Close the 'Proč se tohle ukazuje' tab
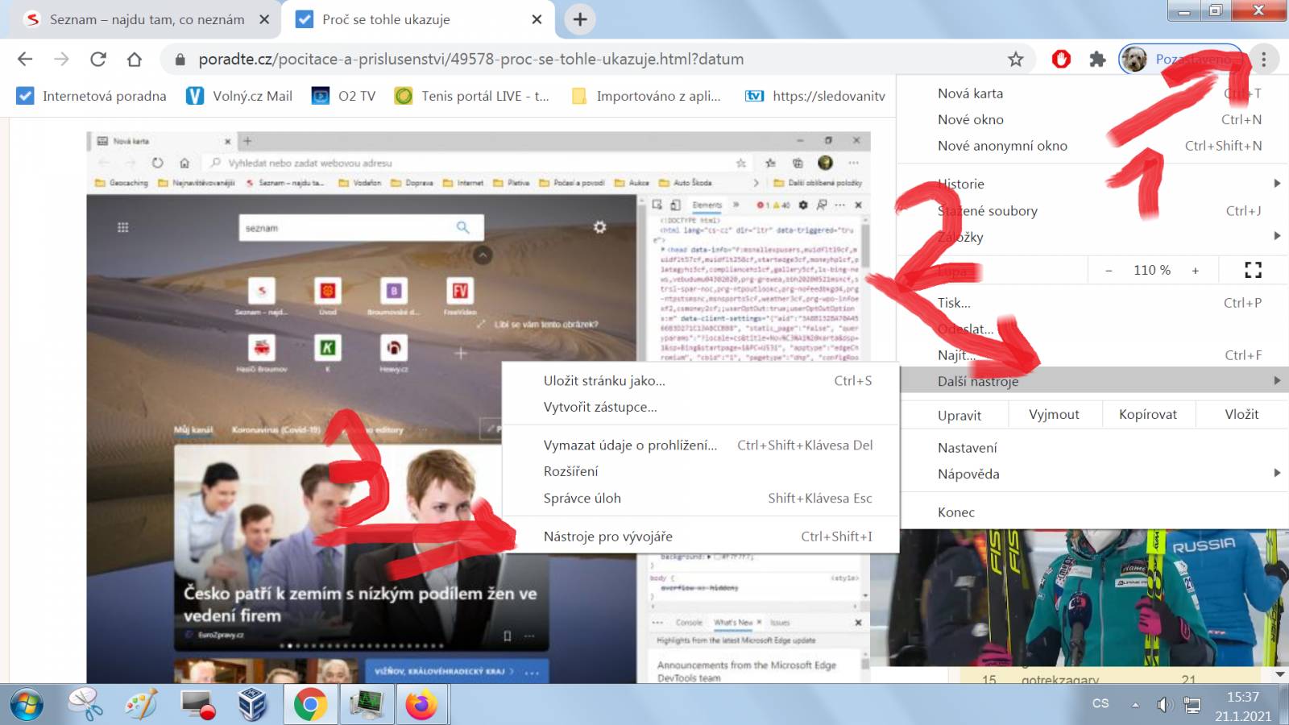 pos(537,19)
